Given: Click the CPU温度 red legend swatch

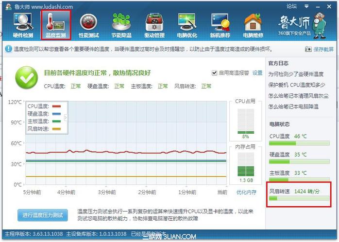Looking at the screenshot, I should (56, 106).
